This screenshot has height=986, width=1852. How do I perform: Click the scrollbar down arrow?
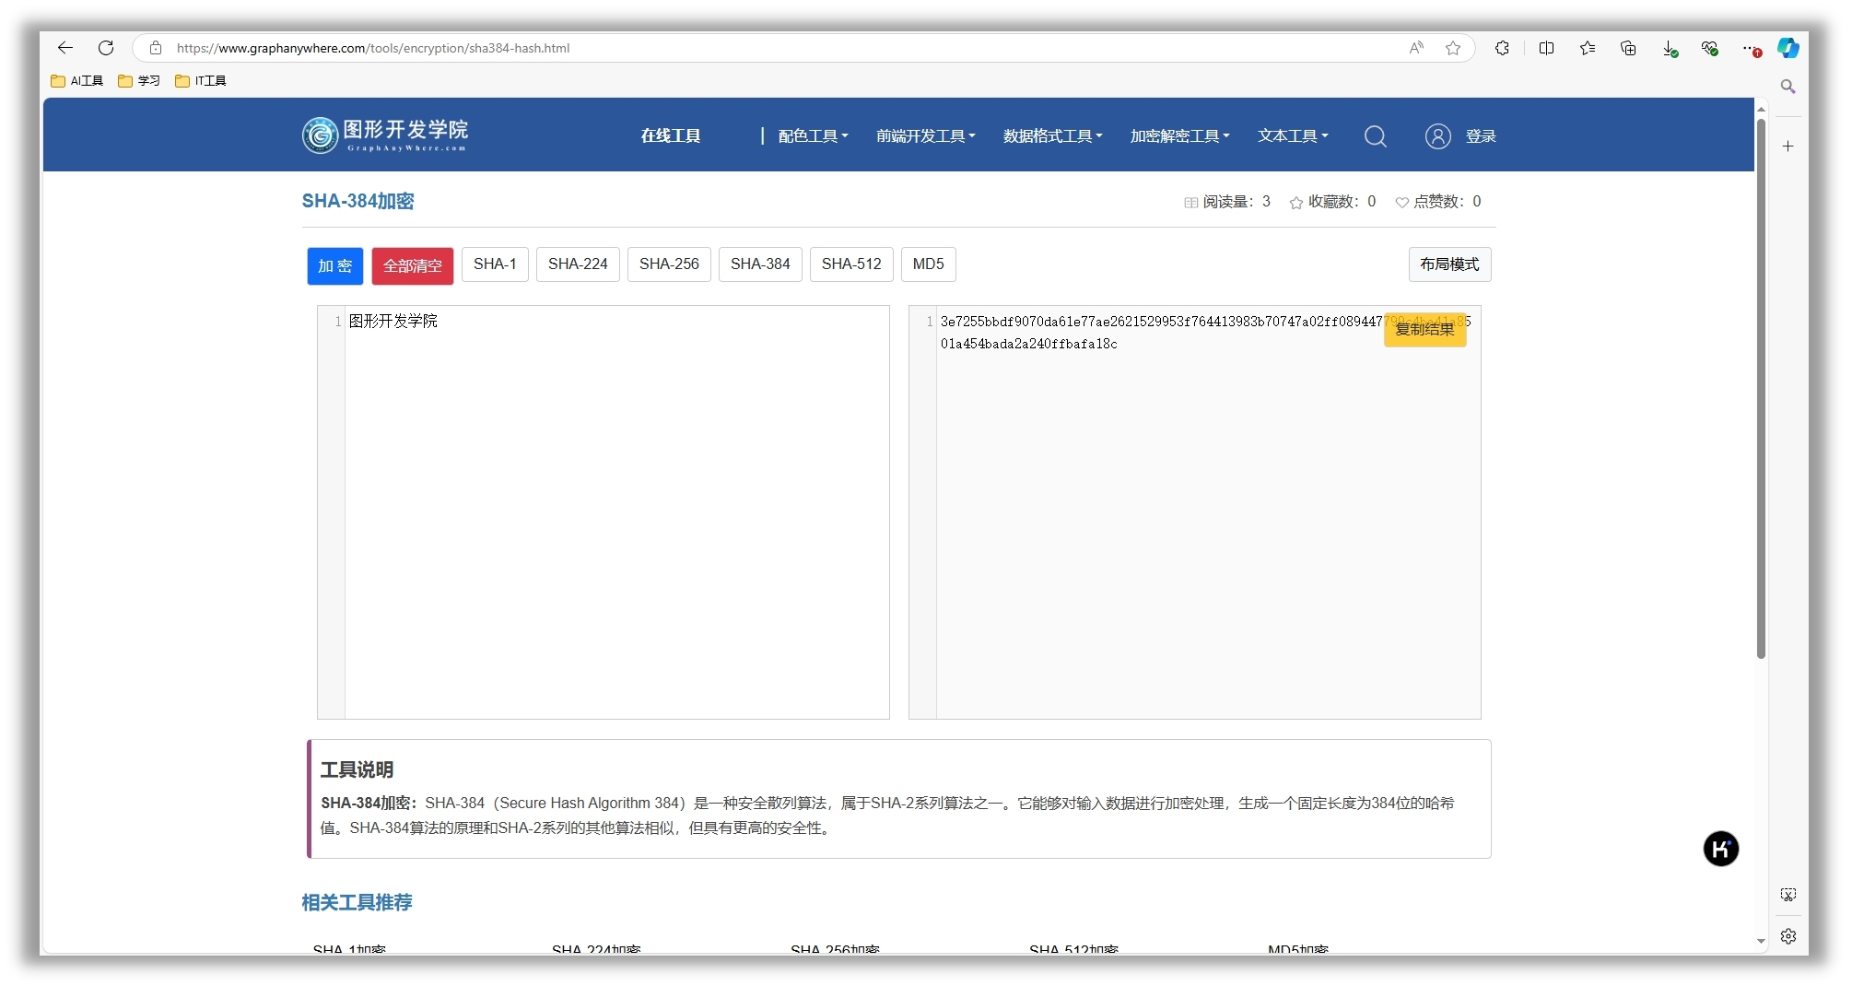coord(1761,942)
